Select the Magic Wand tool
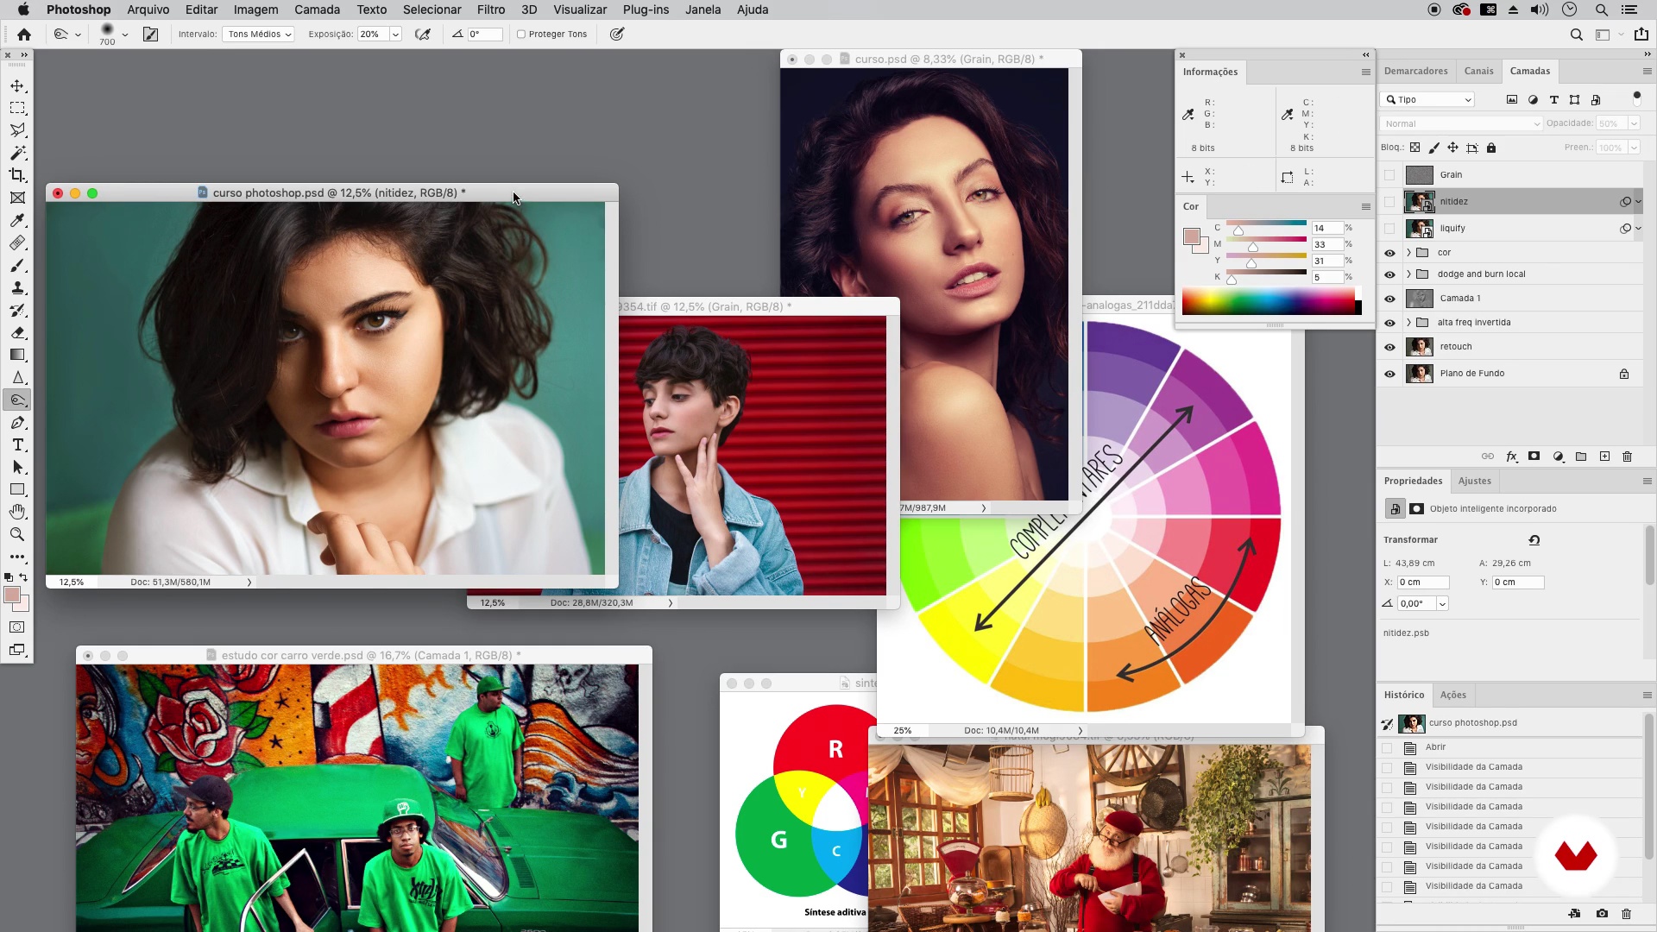1657x932 pixels. pos(17,153)
